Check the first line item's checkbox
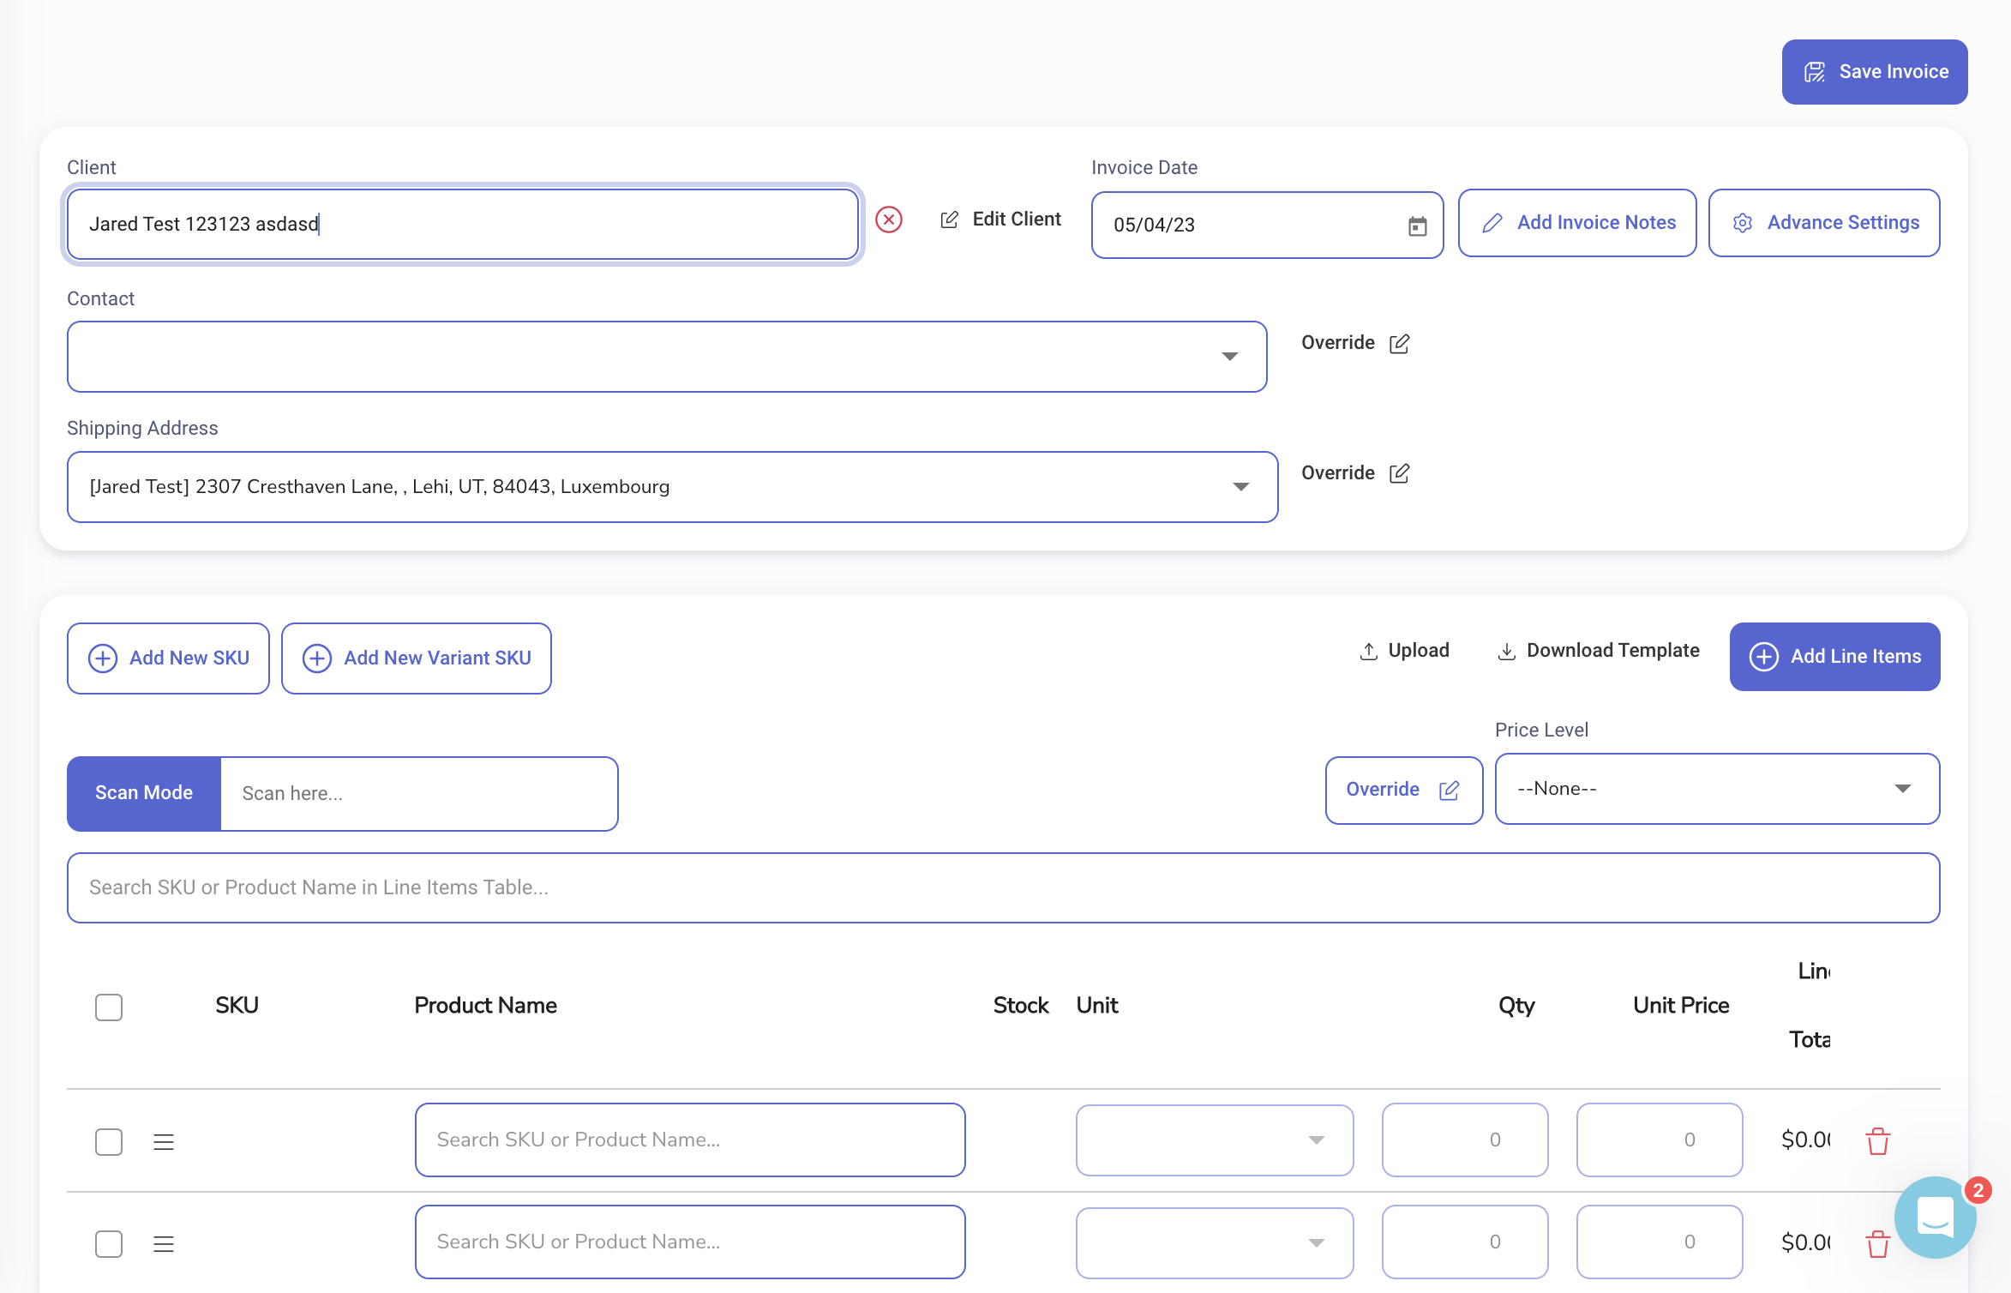This screenshot has width=2011, height=1293. (109, 1141)
